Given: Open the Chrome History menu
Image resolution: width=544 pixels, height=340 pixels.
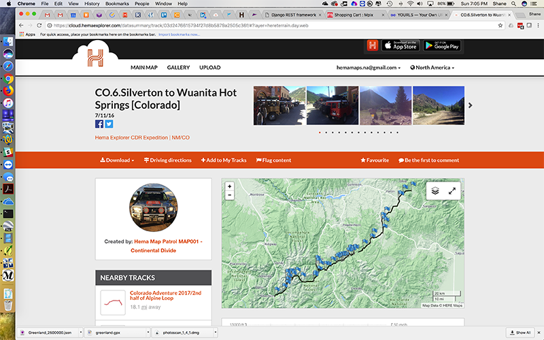Looking at the screenshot, I should tap(92, 3).
